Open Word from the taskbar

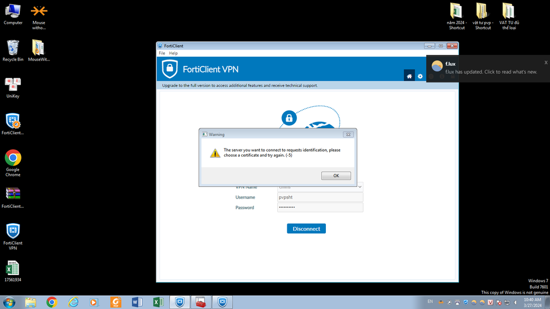click(x=137, y=302)
